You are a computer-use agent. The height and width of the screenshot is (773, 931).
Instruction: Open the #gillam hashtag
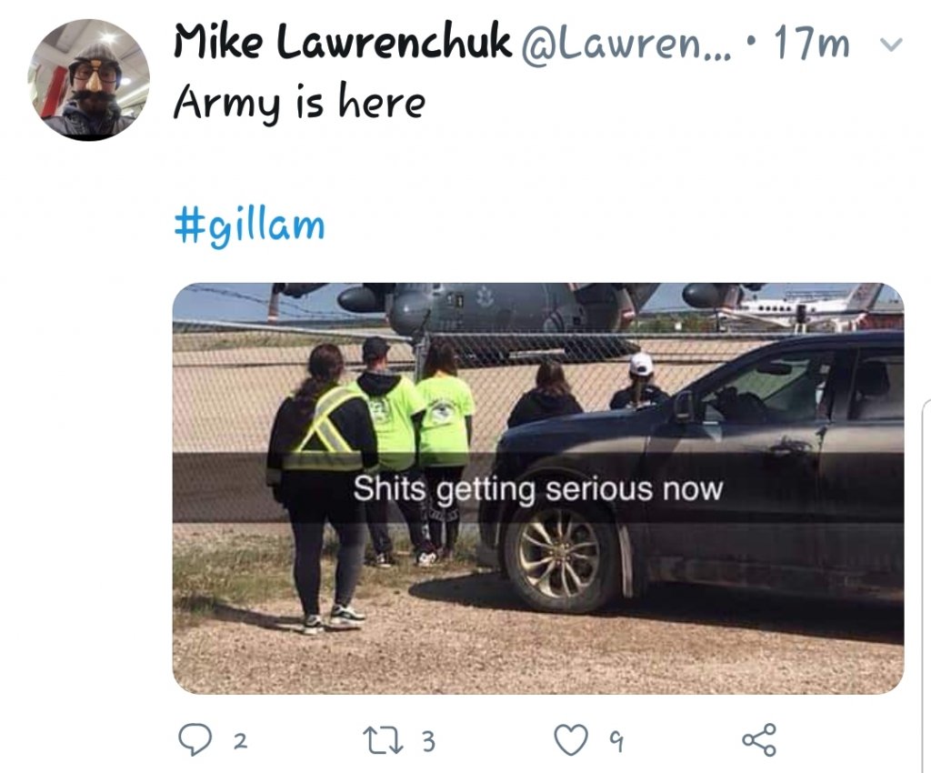point(249,226)
